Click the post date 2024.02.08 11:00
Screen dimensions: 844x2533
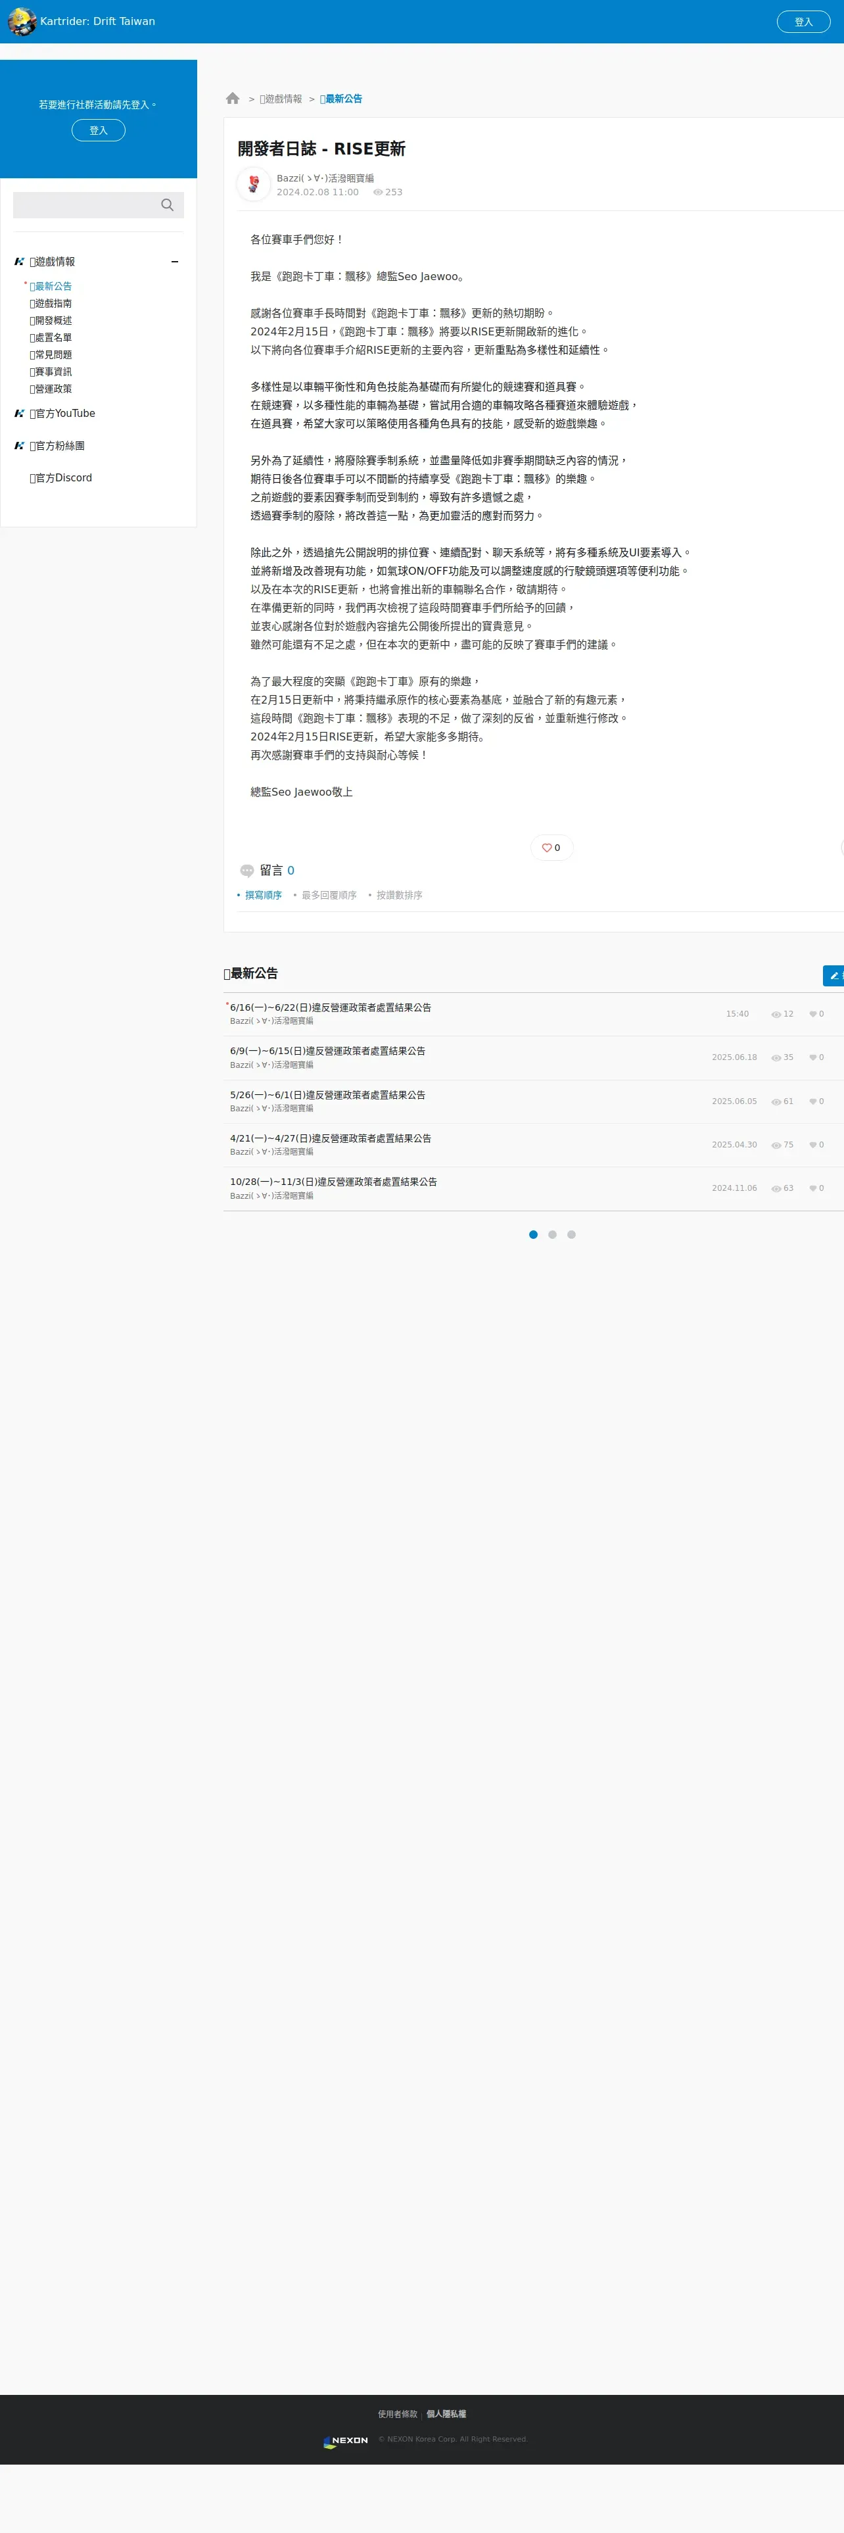click(317, 193)
